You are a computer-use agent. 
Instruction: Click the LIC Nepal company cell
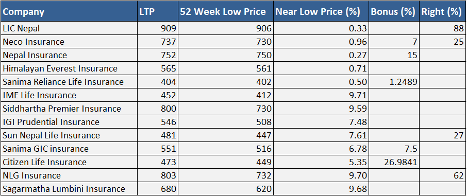click(x=69, y=28)
